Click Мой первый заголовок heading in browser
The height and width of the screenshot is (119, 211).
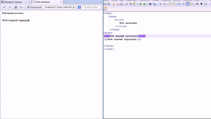pyautogui.click(x=13, y=13)
